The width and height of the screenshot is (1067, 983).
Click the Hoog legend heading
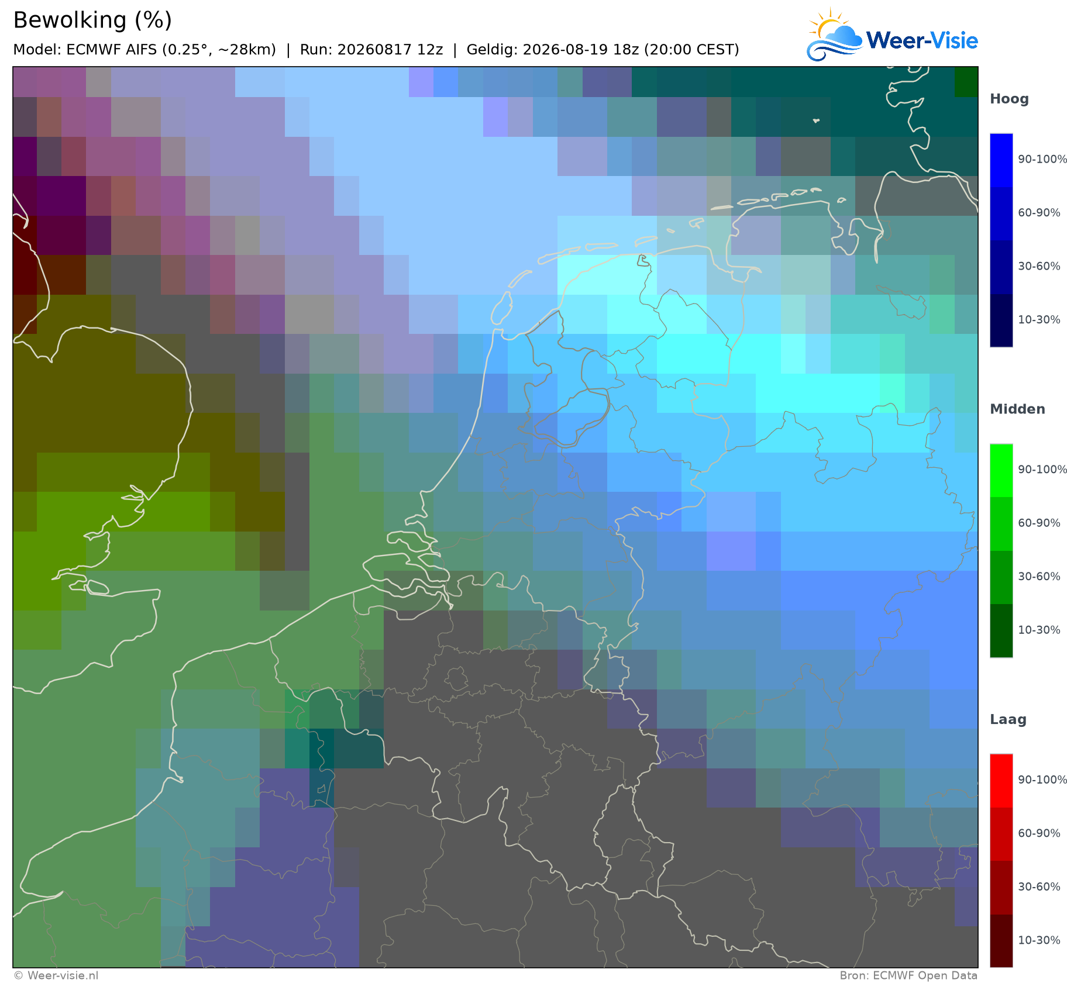pyautogui.click(x=1009, y=99)
